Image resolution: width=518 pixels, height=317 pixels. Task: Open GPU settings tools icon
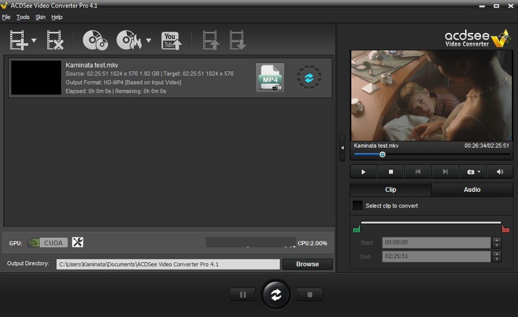coord(78,243)
